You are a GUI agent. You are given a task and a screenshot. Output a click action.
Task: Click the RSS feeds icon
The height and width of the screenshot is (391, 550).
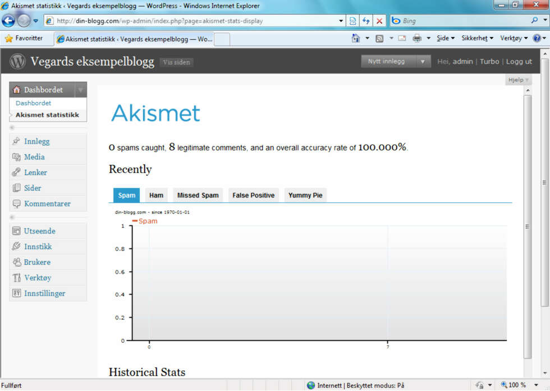(379, 38)
